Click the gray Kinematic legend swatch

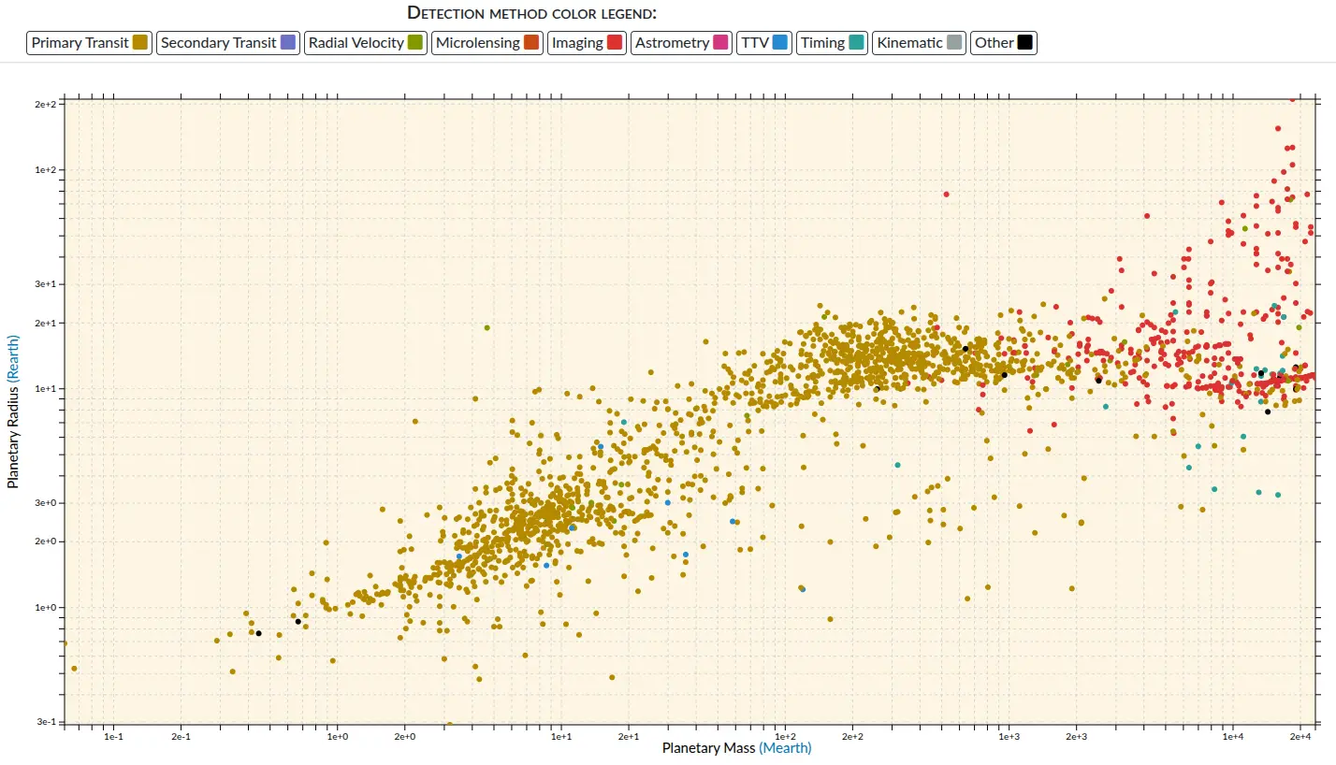(954, 43)
